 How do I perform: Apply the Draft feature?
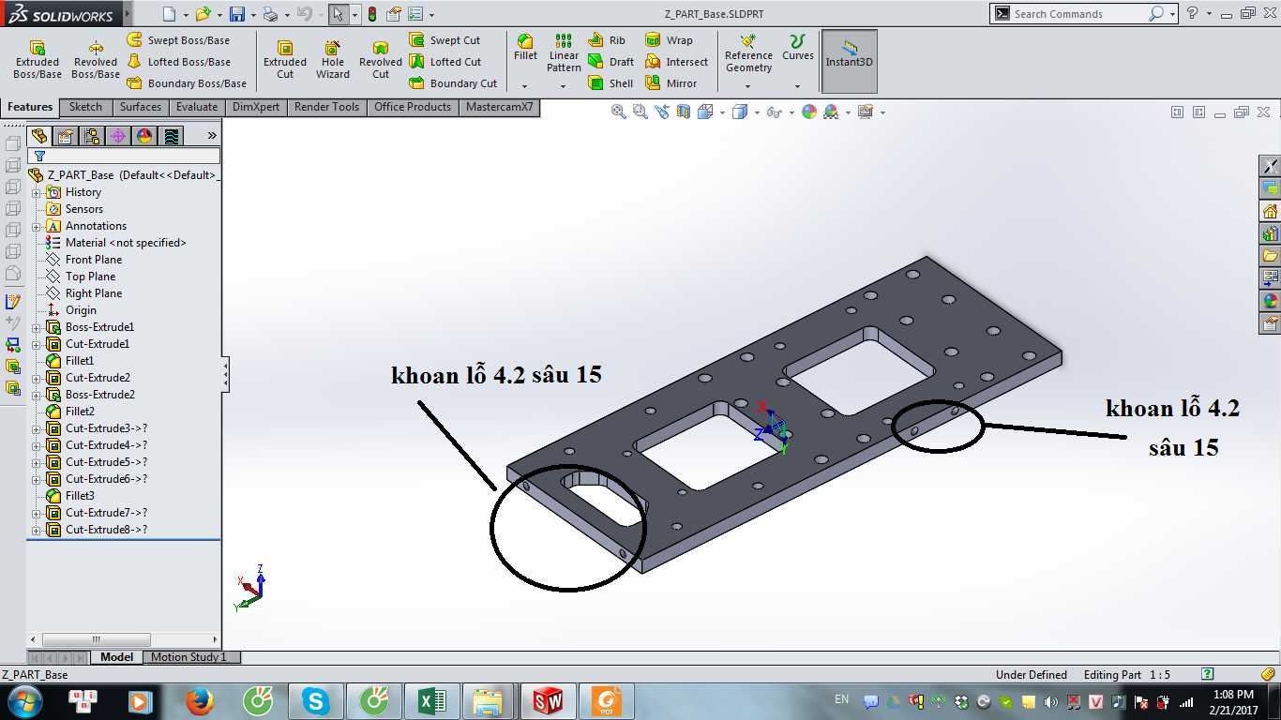[x=610, y=62]
